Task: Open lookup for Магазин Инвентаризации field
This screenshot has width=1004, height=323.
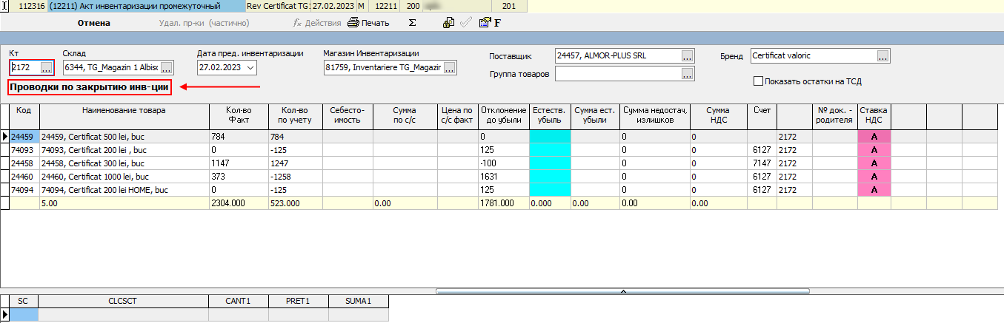Action: coord(450,68)
